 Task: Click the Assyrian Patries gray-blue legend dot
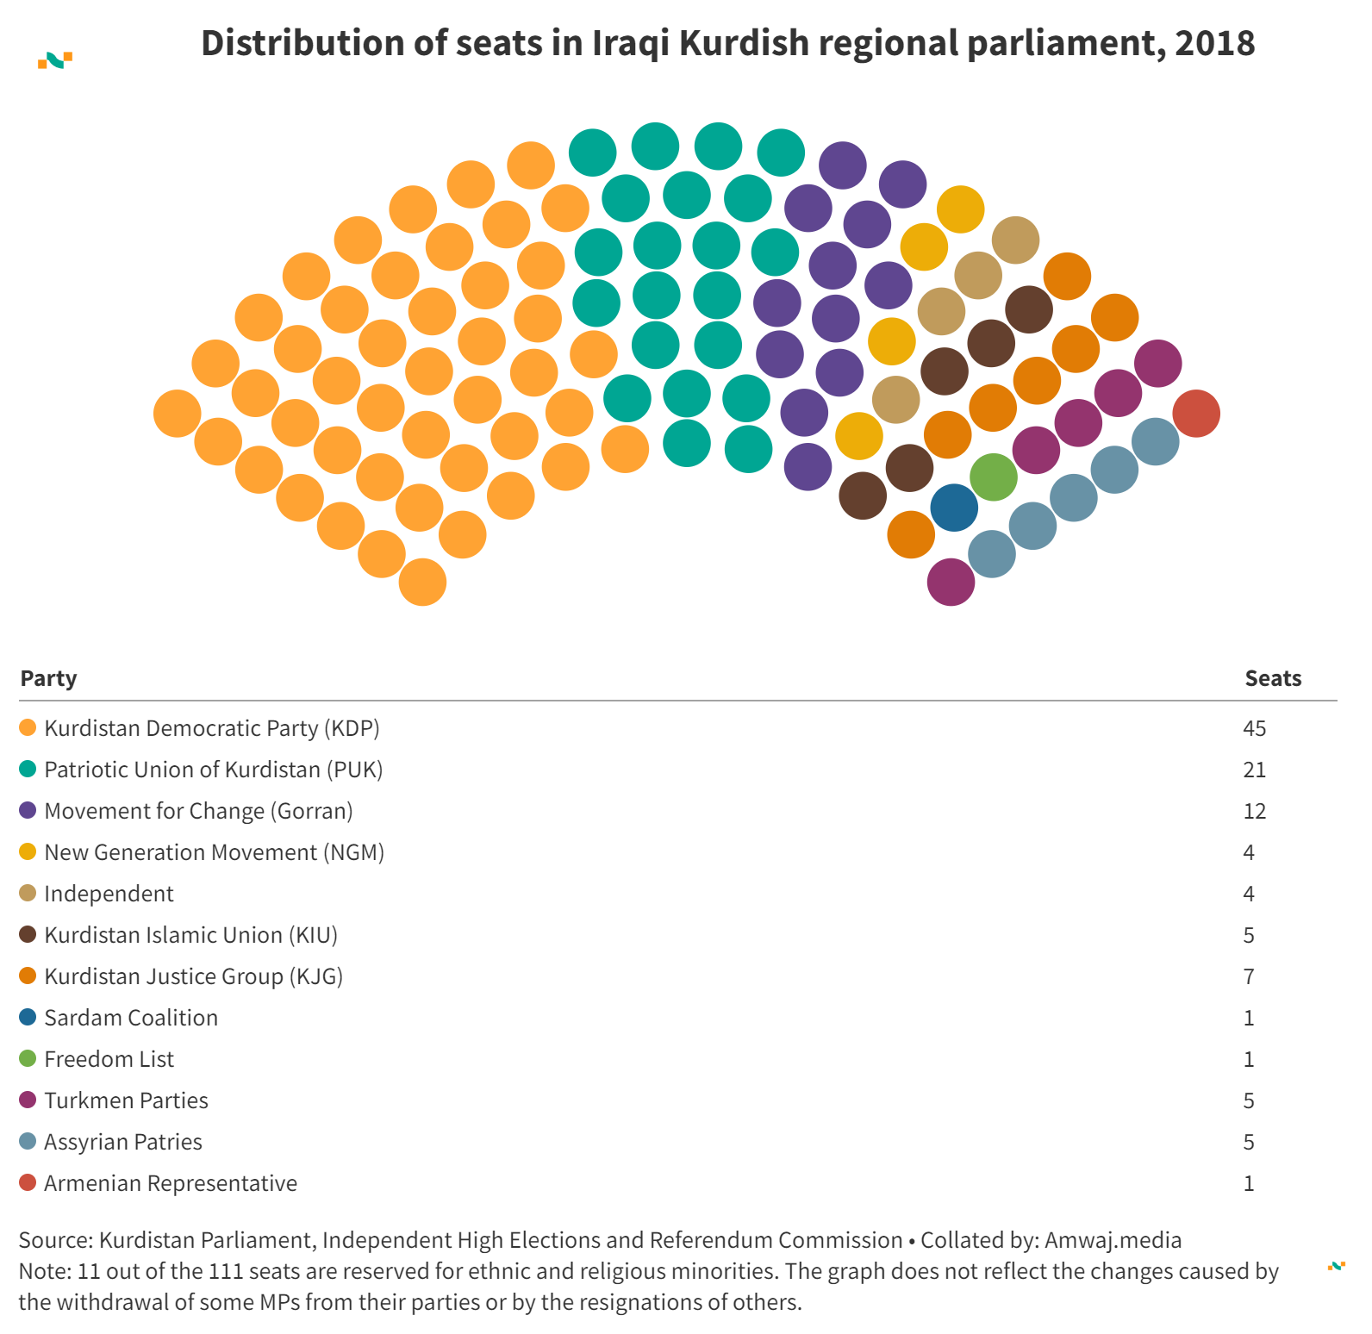point(28,1142)
